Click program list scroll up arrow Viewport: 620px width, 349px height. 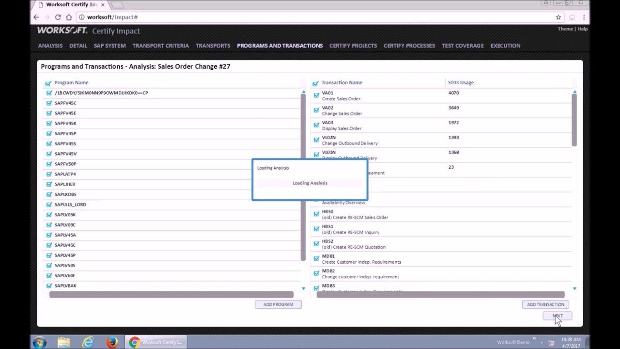(x=304, y=92)
